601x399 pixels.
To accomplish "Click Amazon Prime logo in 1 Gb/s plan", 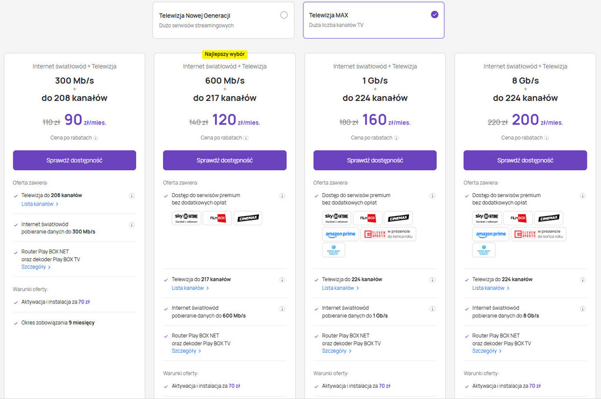I will tap(341, 234).
